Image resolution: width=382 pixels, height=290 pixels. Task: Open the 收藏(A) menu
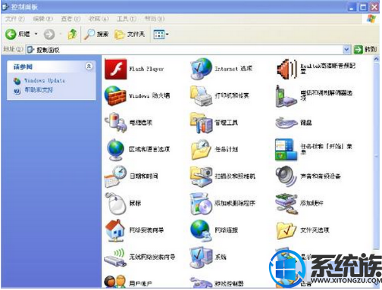[x=99, y=19]
